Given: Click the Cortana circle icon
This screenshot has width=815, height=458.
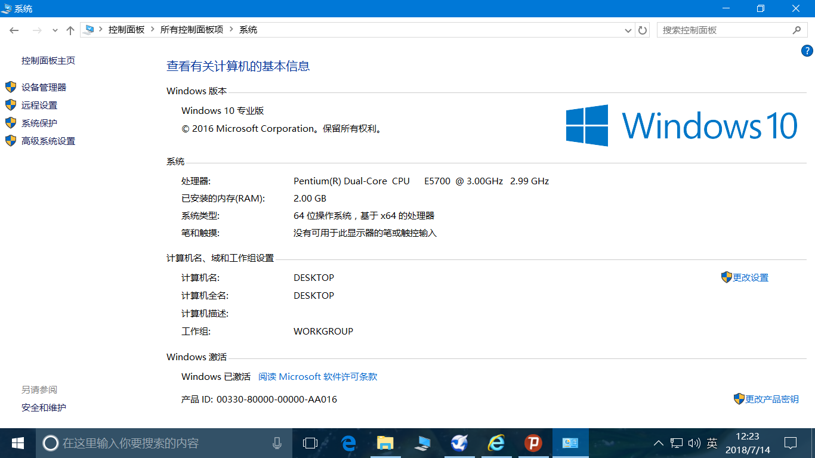Looking at the screenshot, I should [51, 443].
